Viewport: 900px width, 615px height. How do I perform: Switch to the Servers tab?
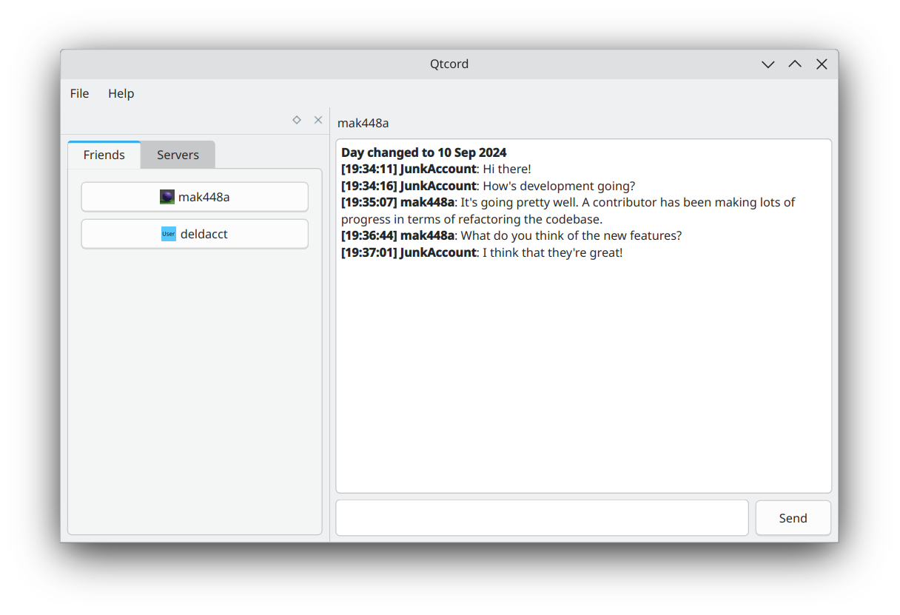[x=178, y=155]
